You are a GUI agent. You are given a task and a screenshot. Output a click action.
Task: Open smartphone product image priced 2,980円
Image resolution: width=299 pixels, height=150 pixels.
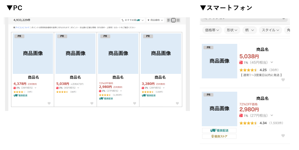click(x=219, y=109)
